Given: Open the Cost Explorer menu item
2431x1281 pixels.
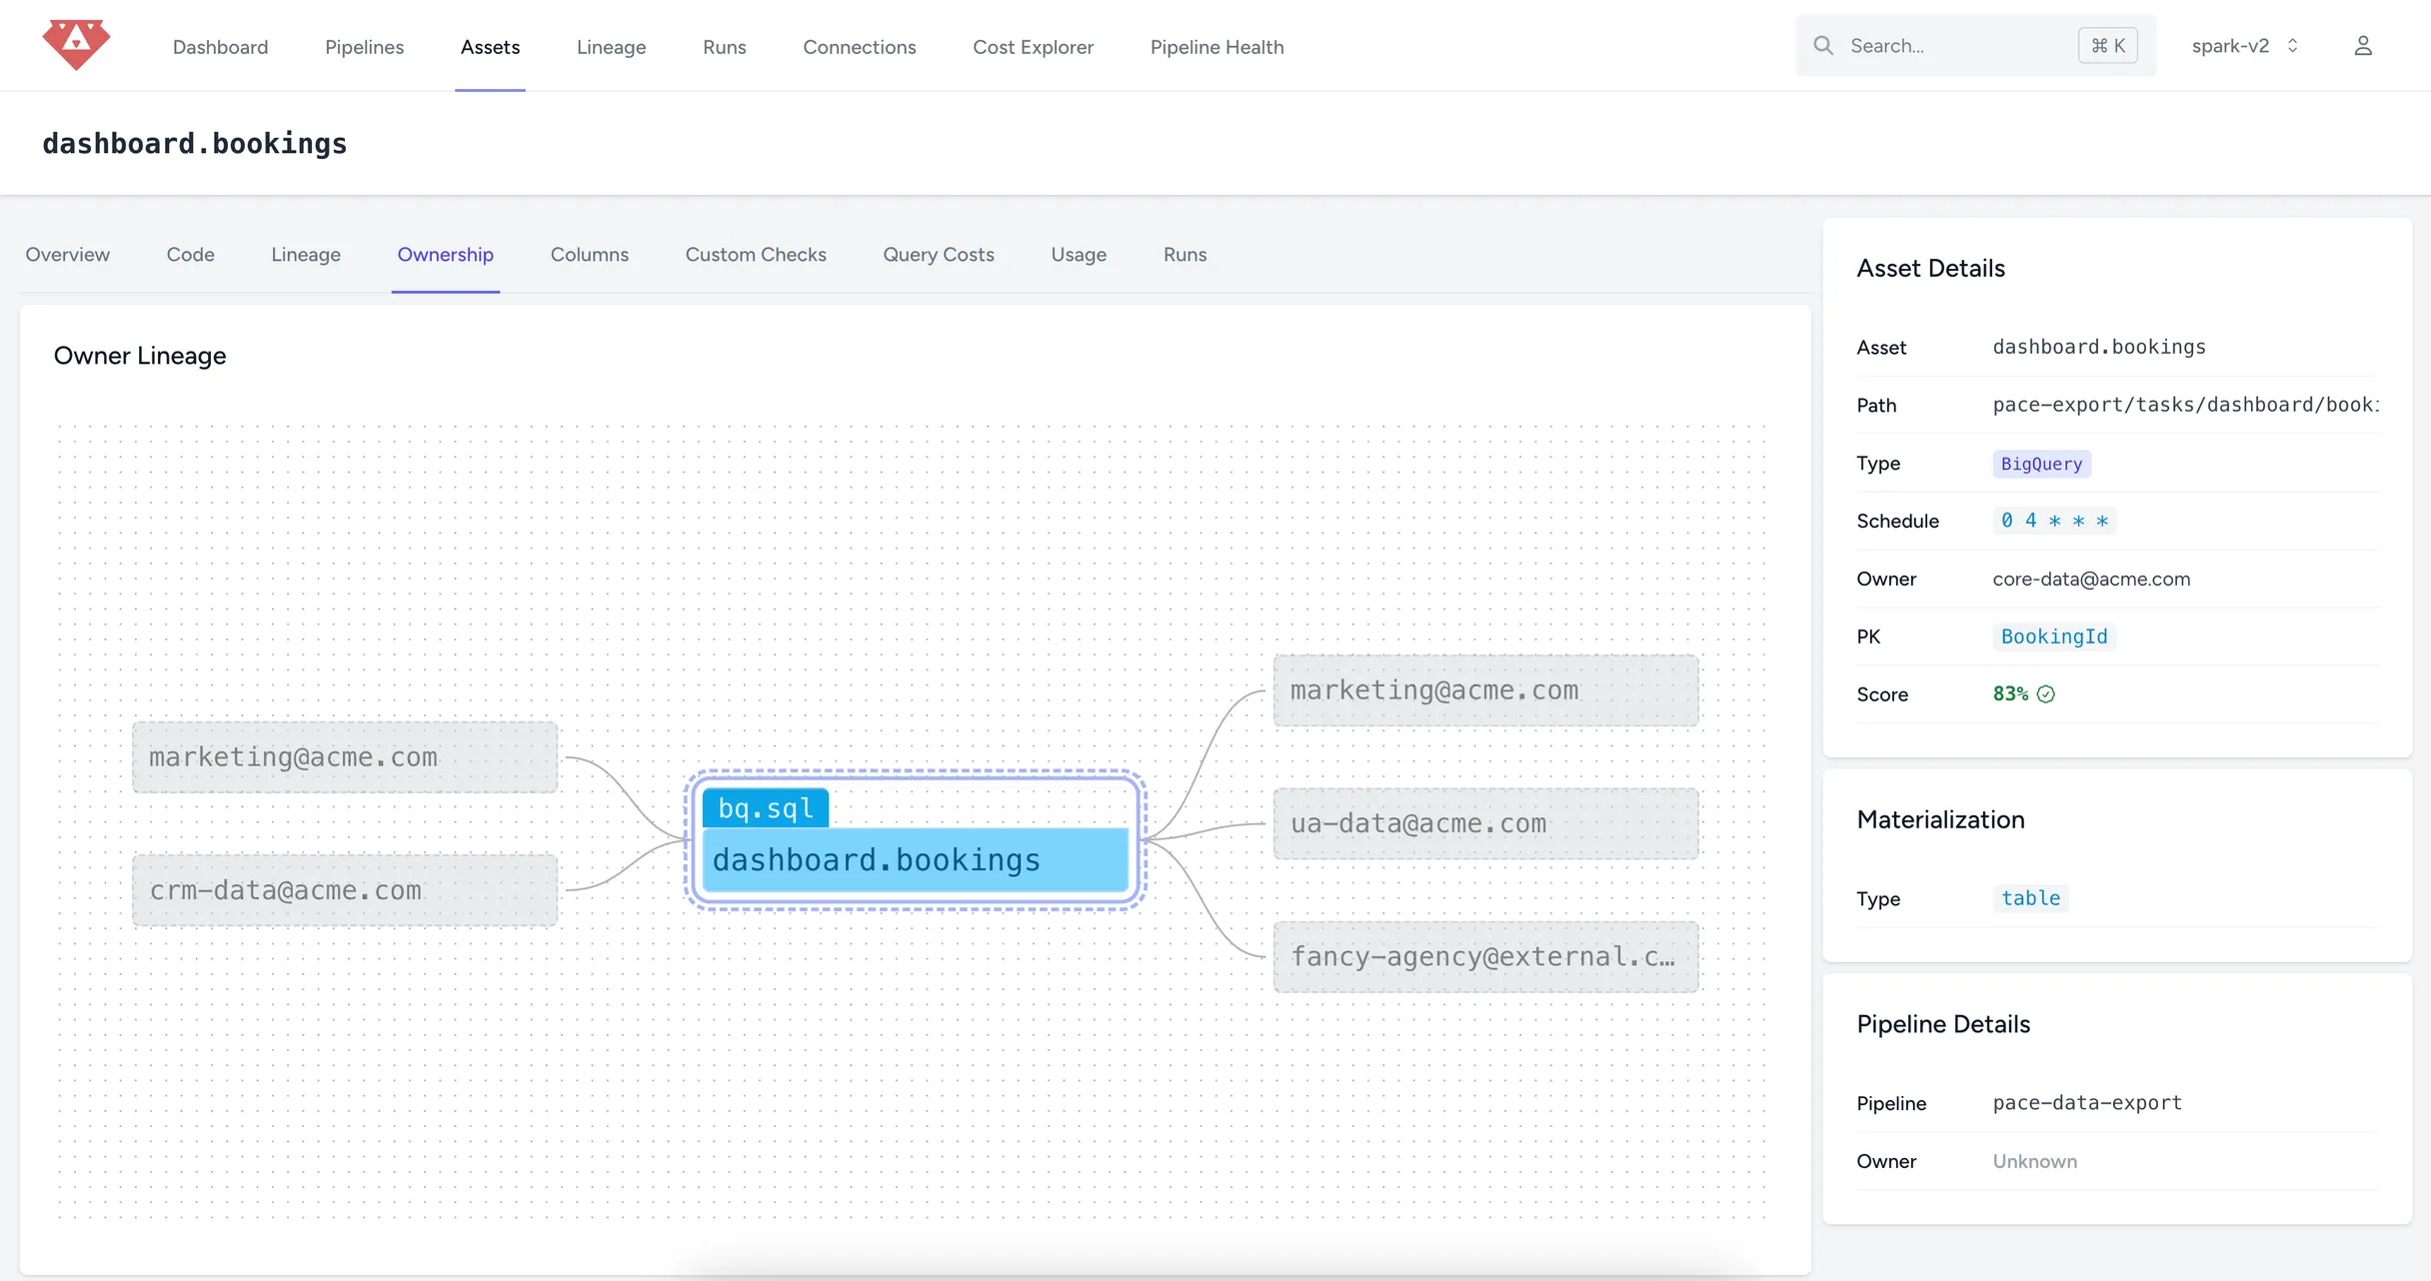Looking at the screenshot, I should pyautogui.click(x=1033, y=45).
